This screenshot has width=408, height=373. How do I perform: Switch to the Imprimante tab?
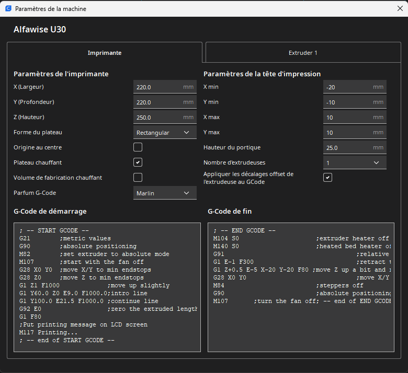click(x=105, y=53)
